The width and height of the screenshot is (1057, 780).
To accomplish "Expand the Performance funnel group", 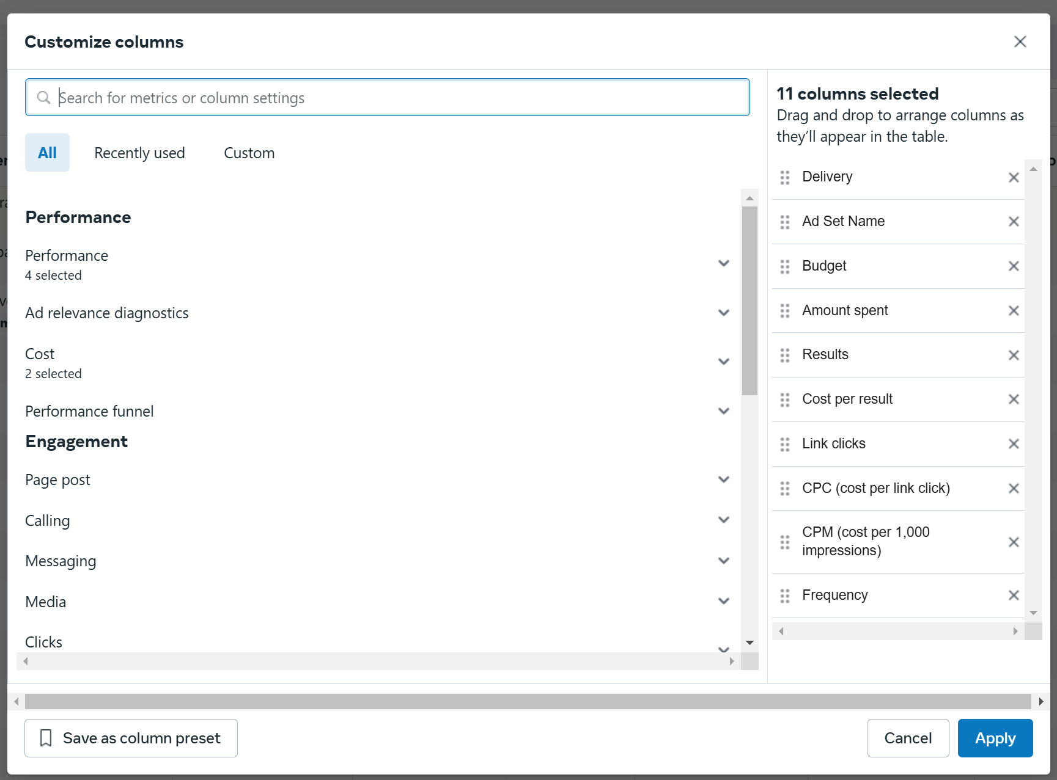I will pos(724,411).
